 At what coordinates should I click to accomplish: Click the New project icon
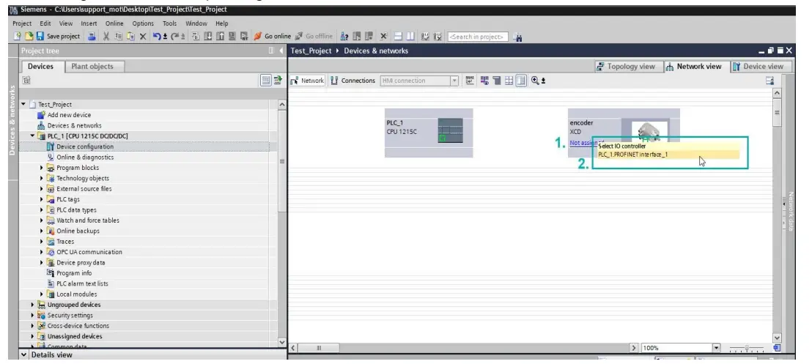point(18,36)
